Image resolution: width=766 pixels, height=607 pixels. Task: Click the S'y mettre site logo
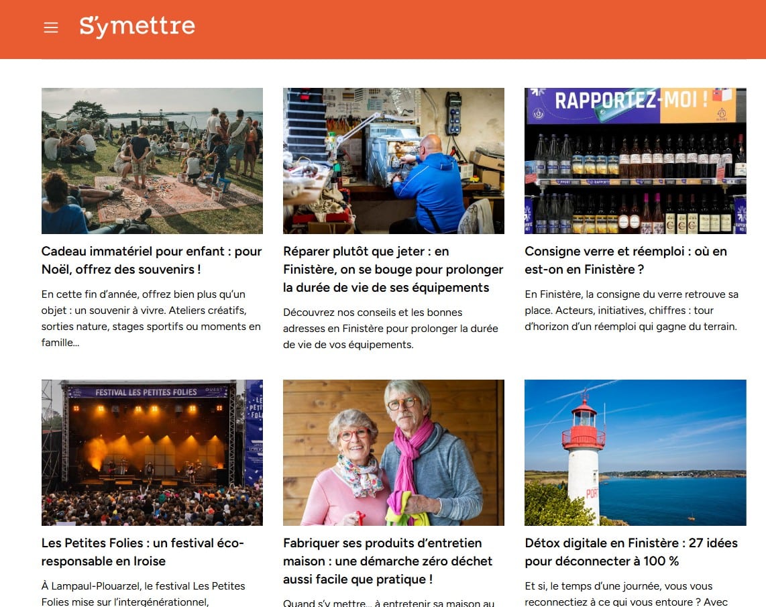click(137, 27)
